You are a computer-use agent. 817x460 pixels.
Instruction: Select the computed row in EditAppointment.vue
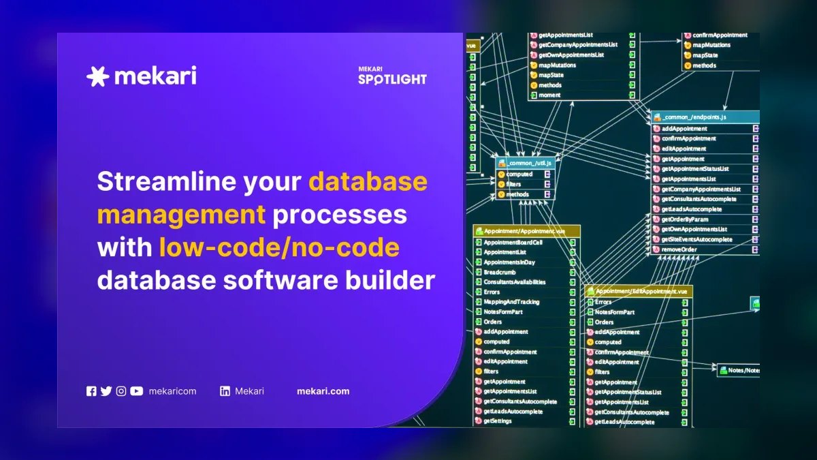coord(637,342)
